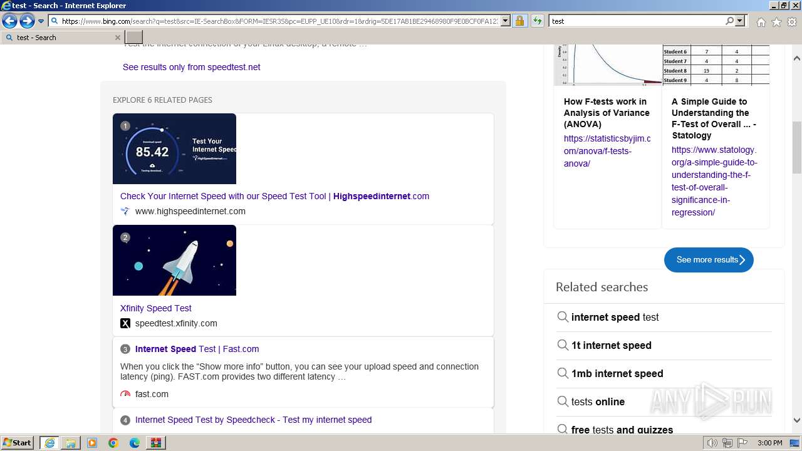Go forward with the browser Forward arrow
Image resolution: width=802 pixels, height=451 pixels.
pyautogui.click(x=27, y=21)
